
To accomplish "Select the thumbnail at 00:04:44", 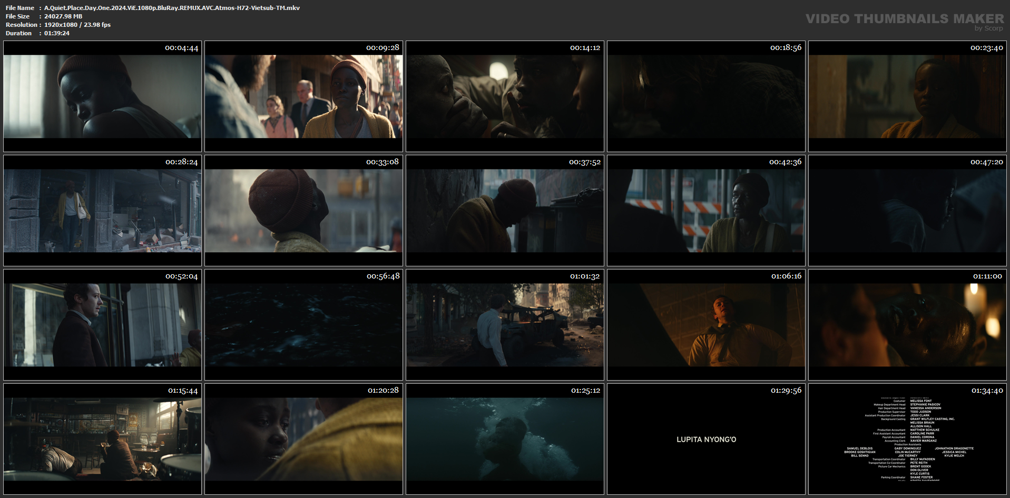I will tap(102, 96).
